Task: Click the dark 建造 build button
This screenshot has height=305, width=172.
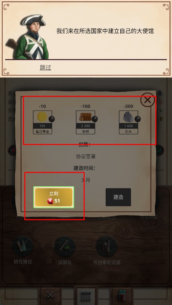Action: click(x=118, y=197)
